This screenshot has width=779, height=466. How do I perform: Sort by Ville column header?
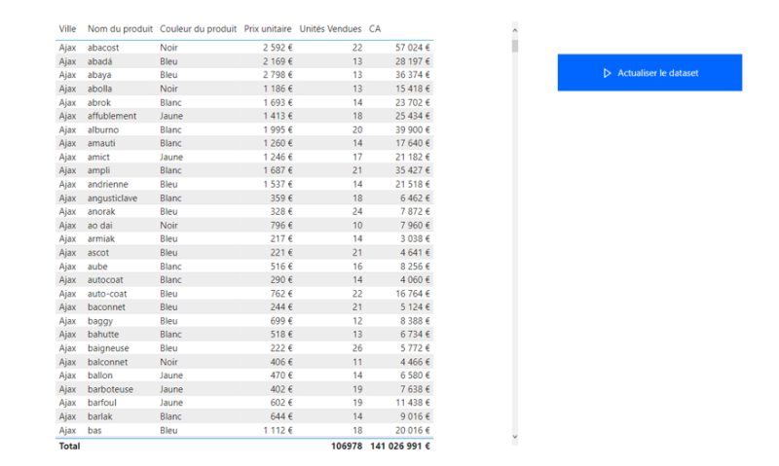coord(67,29)
